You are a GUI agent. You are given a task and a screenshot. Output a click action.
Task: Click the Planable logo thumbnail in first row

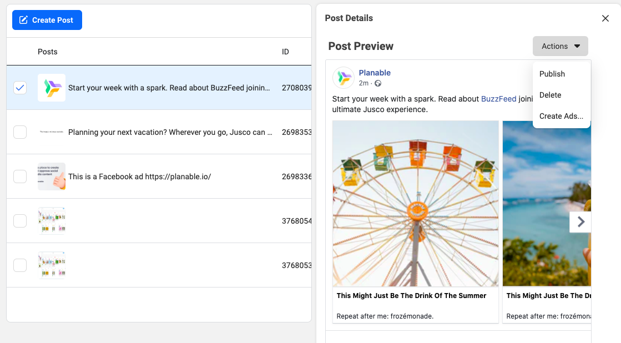[x=52, y=88]
